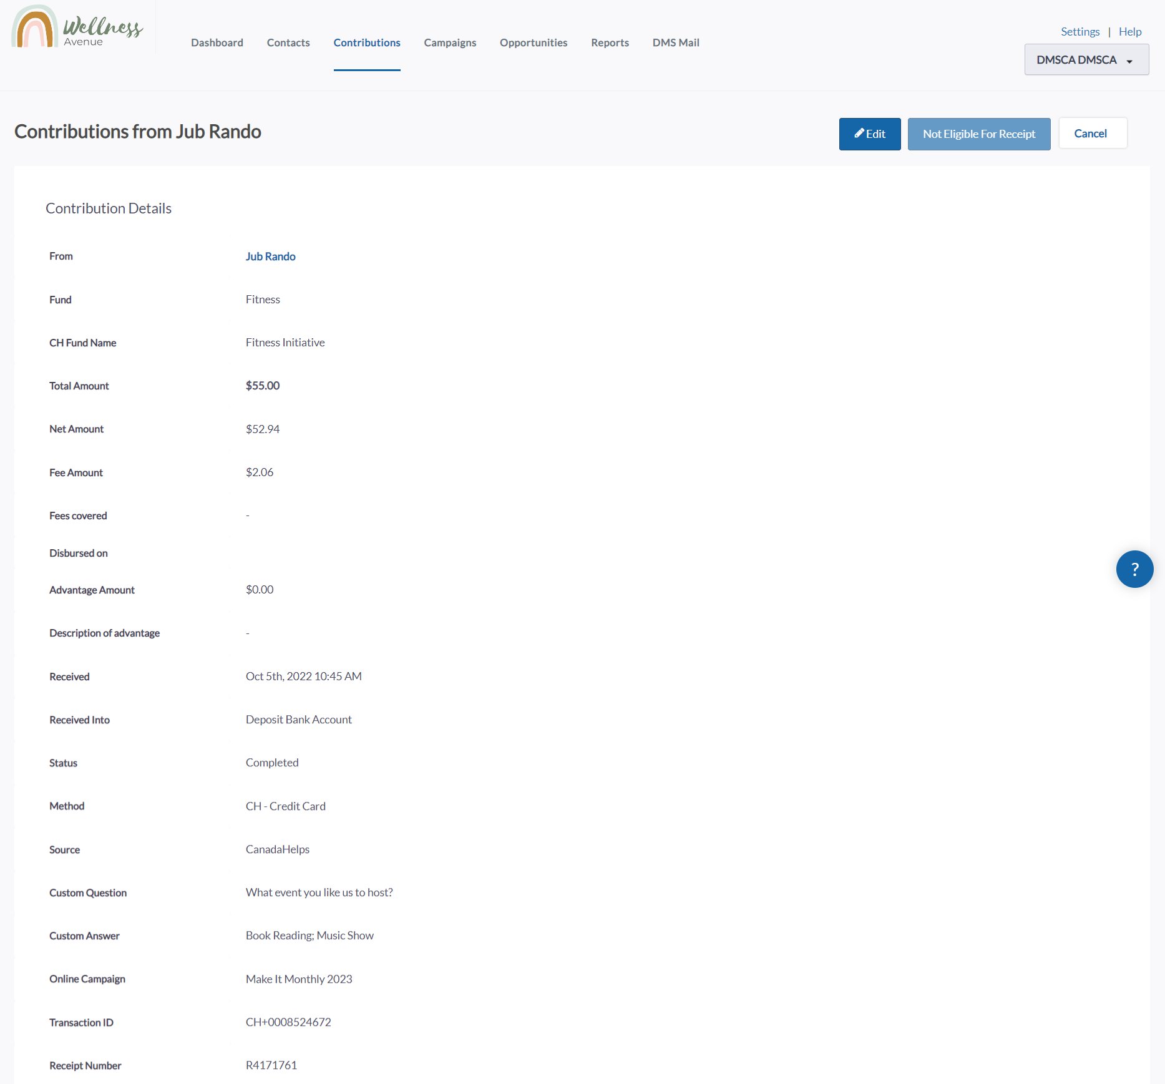The image size is (1165, 1084).
Task: Select the fee amount $2.06
Action: [x=260, y=472]
